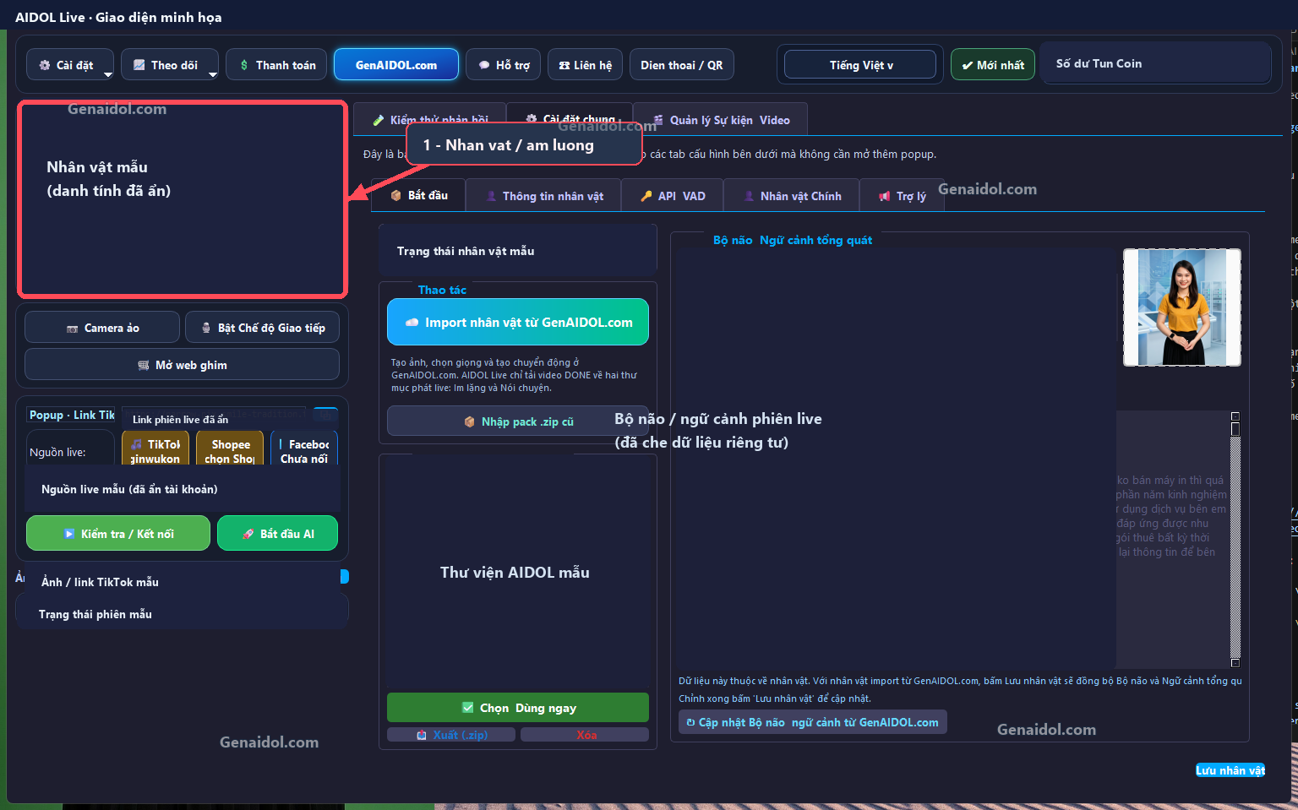Screen dimensions: 1298x810
Task: Select TikTok as the live source
Action: [x=155, y=448]
